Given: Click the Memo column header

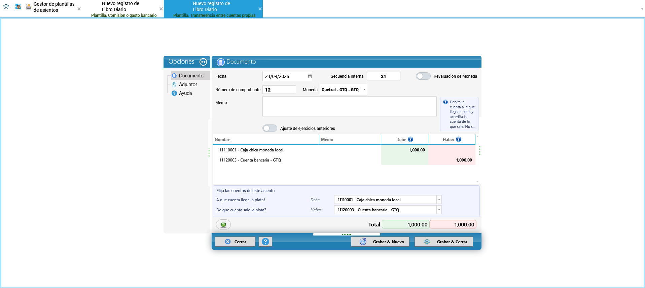Looking at the screenshot, I should [x=350, y=139].
